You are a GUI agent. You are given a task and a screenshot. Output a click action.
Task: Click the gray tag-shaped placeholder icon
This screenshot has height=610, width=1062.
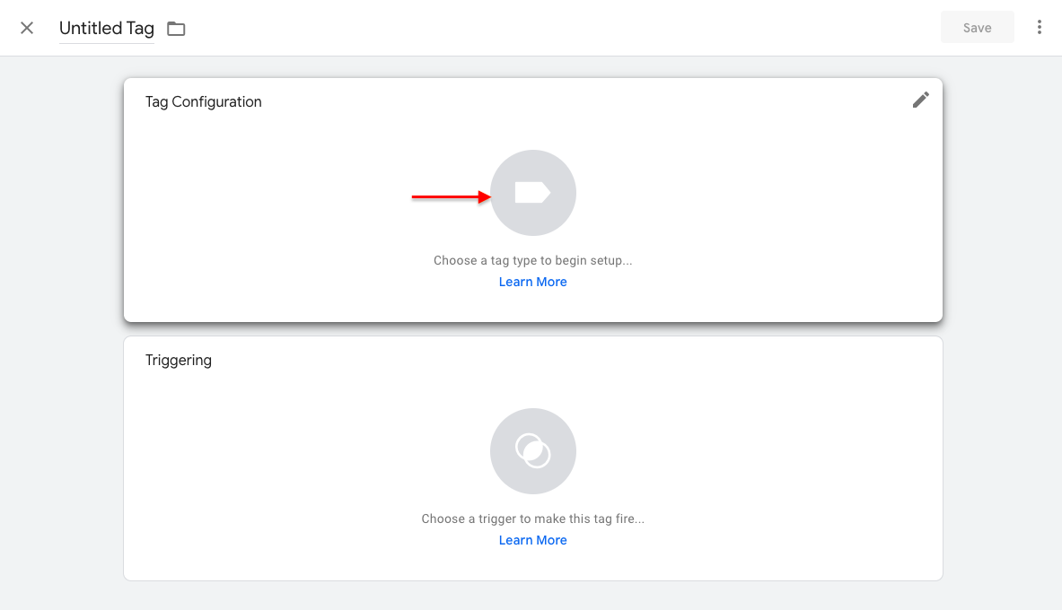(532, 193)
